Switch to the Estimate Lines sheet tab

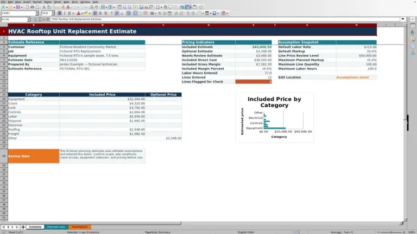(x=56, y=227)
